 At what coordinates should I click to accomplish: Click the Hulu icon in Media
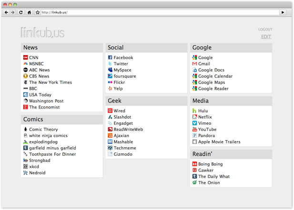(x=194, y=111)
